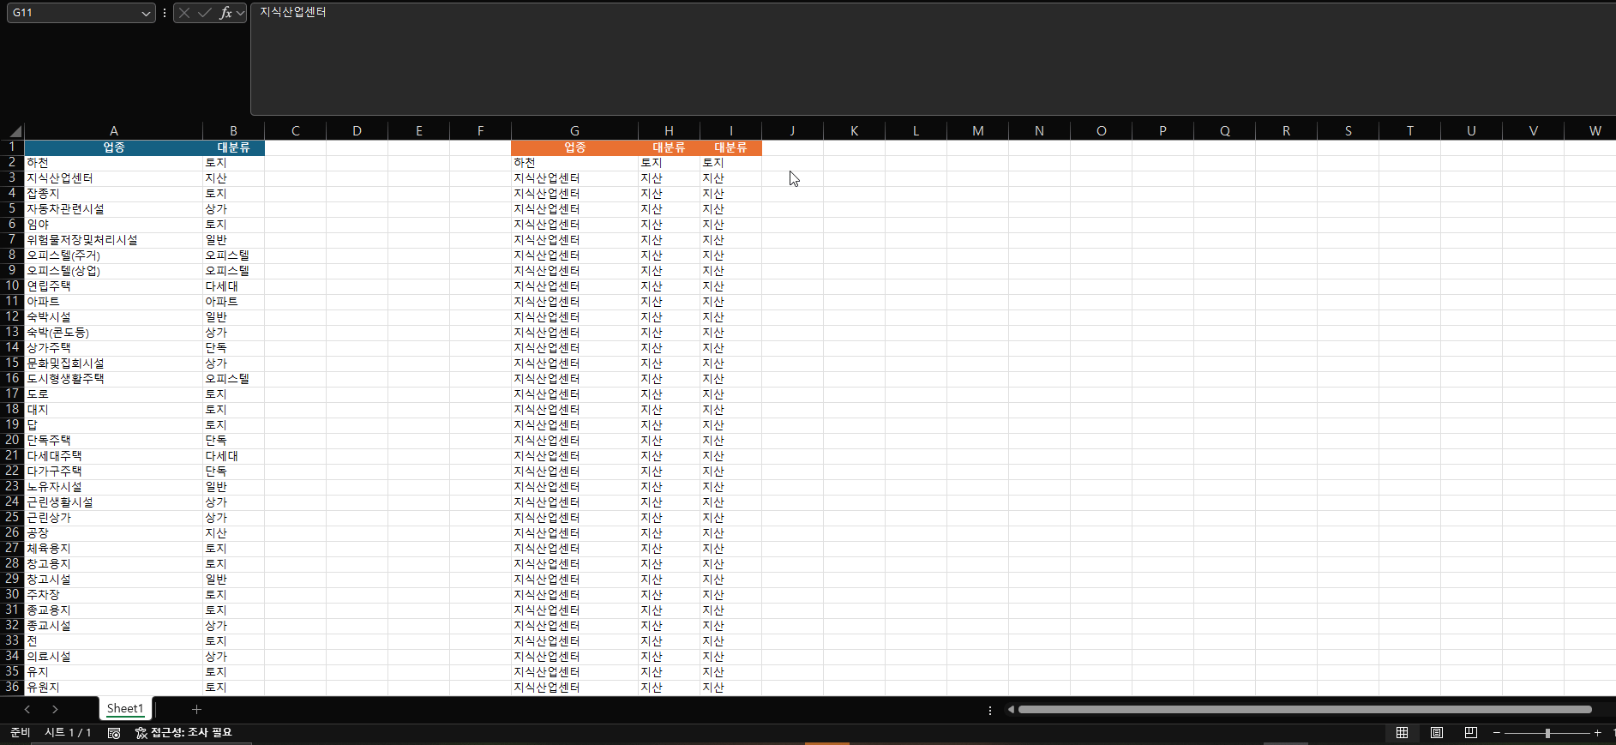1616x745 pixels.
Task: Click the macro recording status bar icon
Action: pos(114,733)
